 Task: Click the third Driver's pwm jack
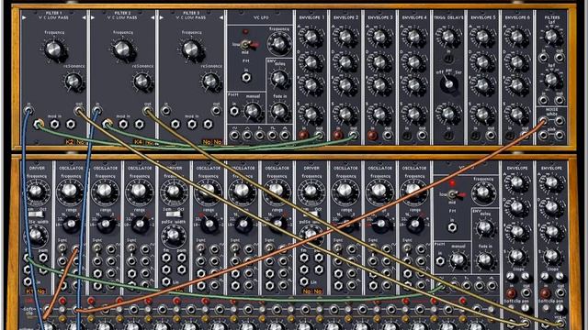click(x=319, y=258)
